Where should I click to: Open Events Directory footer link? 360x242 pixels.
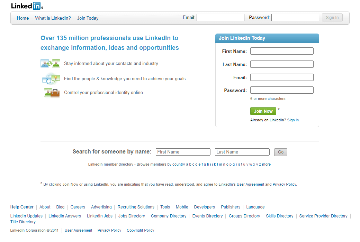click(x=208, y=216)
